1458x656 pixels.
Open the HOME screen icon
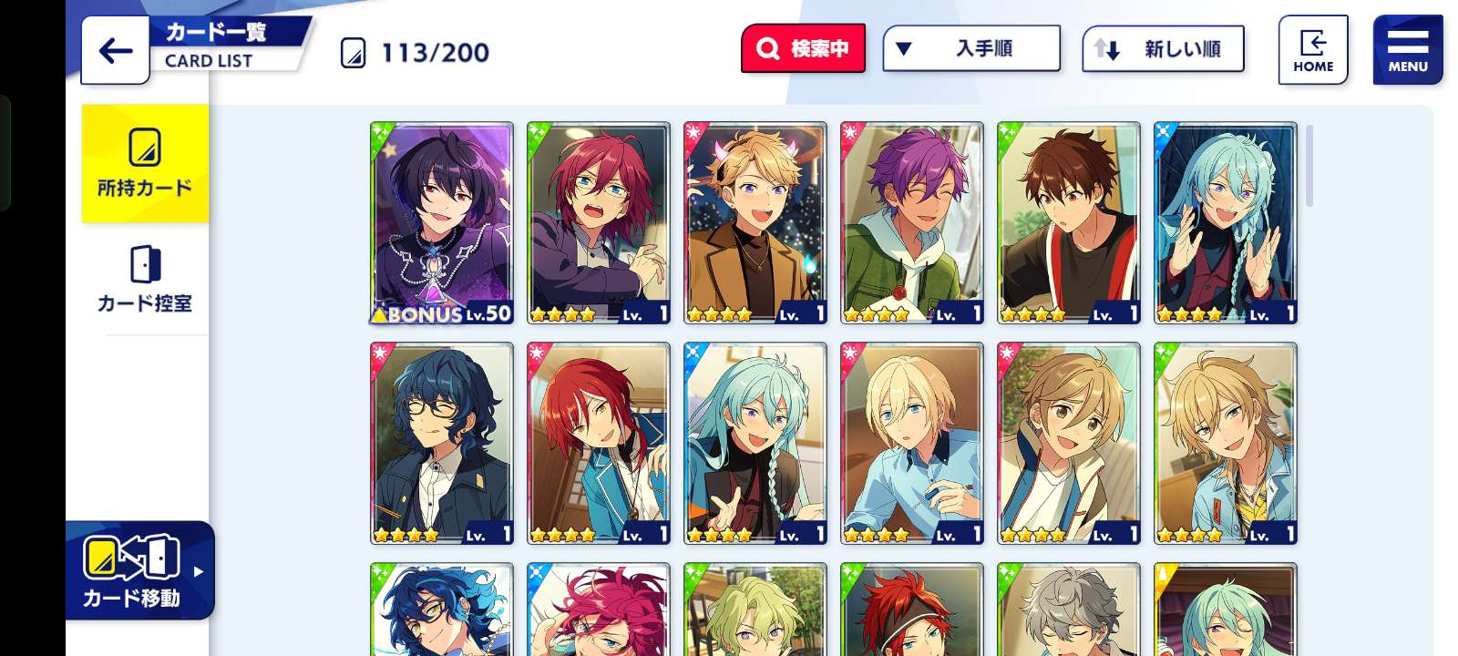click(1312, 50)
